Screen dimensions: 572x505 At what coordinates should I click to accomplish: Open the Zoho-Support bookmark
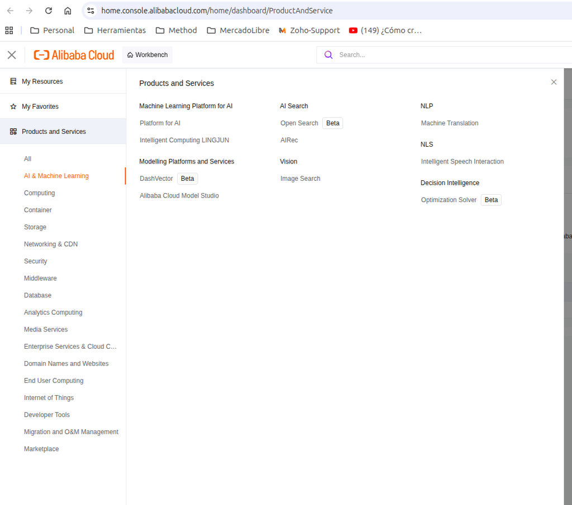coord(309,30)
